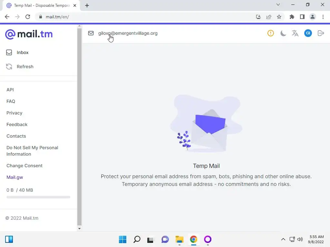330x247 pixels.
Task: Open the language translate menu
Action: (x=295, y=33)
